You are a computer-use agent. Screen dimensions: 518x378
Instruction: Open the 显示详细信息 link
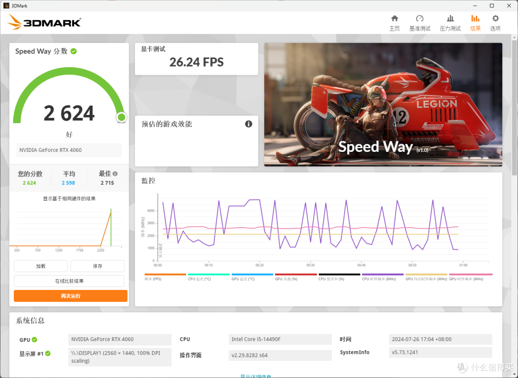click(x=256, y=376)
